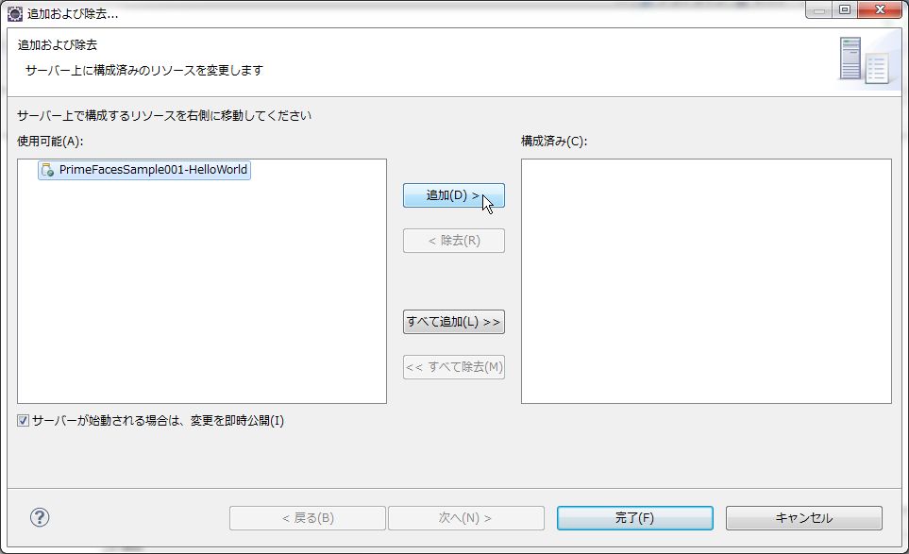Click the サーバー上に構成済みのリソースを変更します text
This screenshot has height=554, width=909.
click(x=144, y=70)
